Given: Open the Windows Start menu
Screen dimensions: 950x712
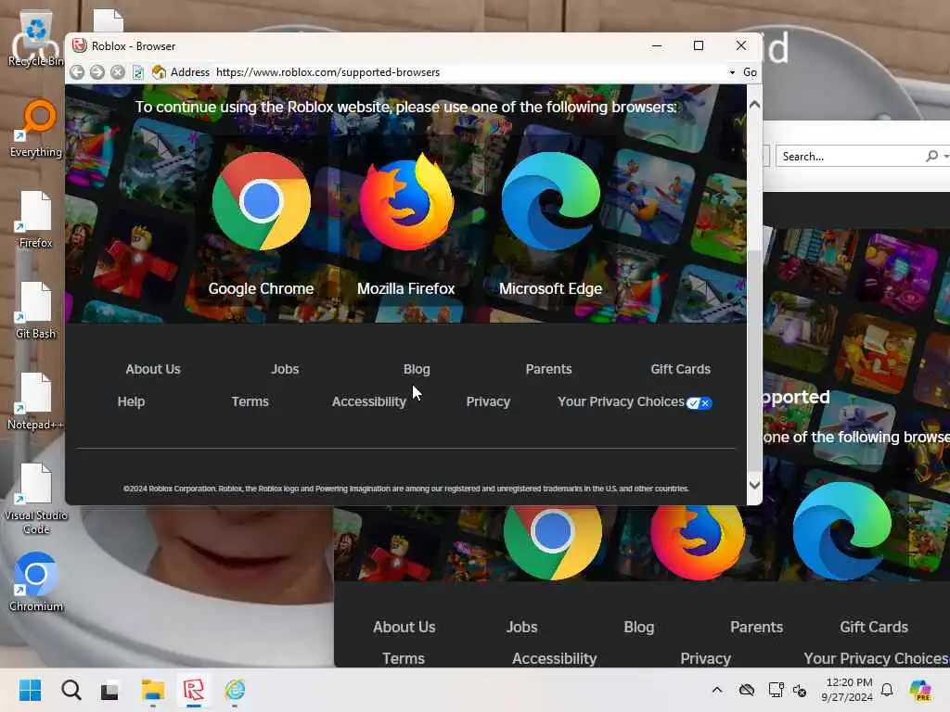Looking at the screenshot, I should click(30, 690).
